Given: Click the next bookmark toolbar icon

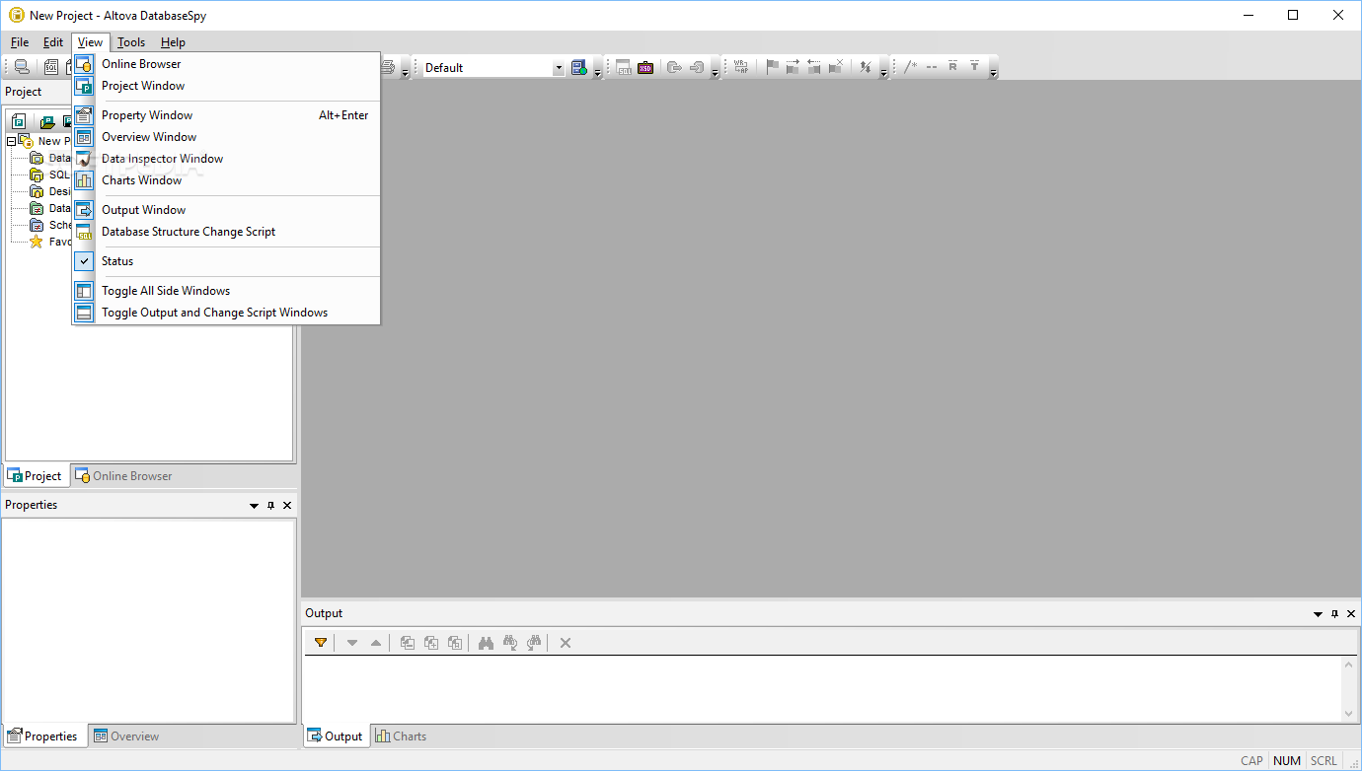Looking at the screenshot, I should click(x=793, y=67).
